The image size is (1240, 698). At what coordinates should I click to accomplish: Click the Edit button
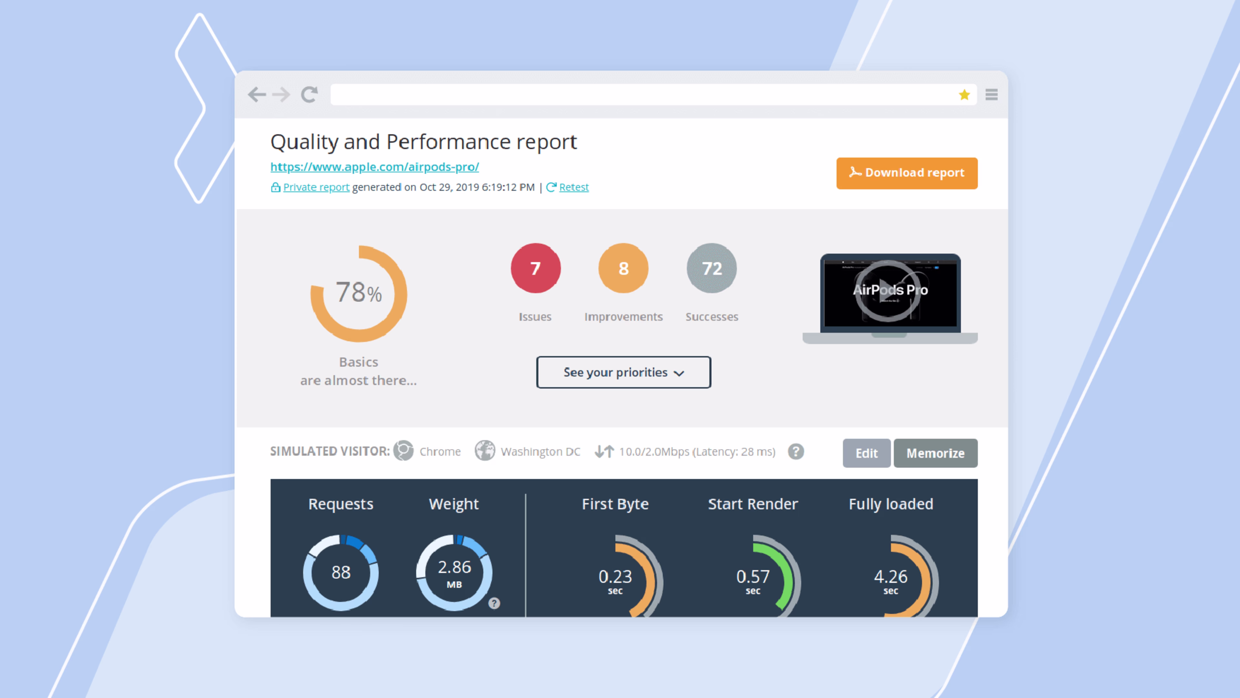(866, 453)
